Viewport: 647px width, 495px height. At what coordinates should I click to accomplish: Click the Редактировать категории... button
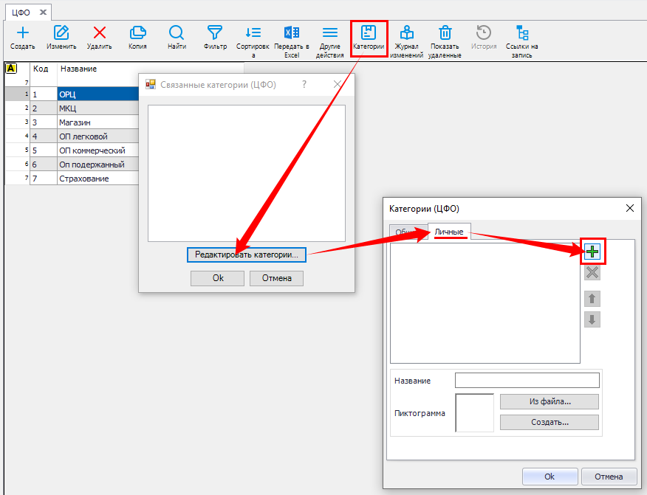pyautogui.click(x=246, y=255)
